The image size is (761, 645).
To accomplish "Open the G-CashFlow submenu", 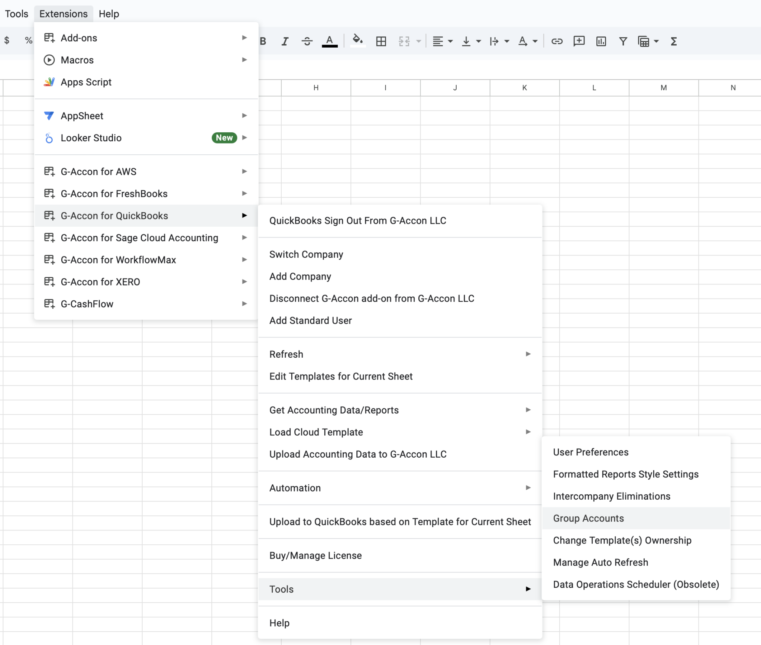I will tap(146, 304).
